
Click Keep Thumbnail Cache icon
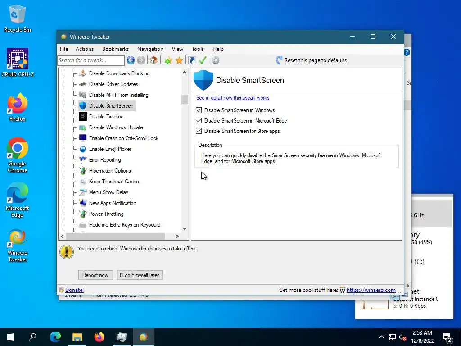83,182
